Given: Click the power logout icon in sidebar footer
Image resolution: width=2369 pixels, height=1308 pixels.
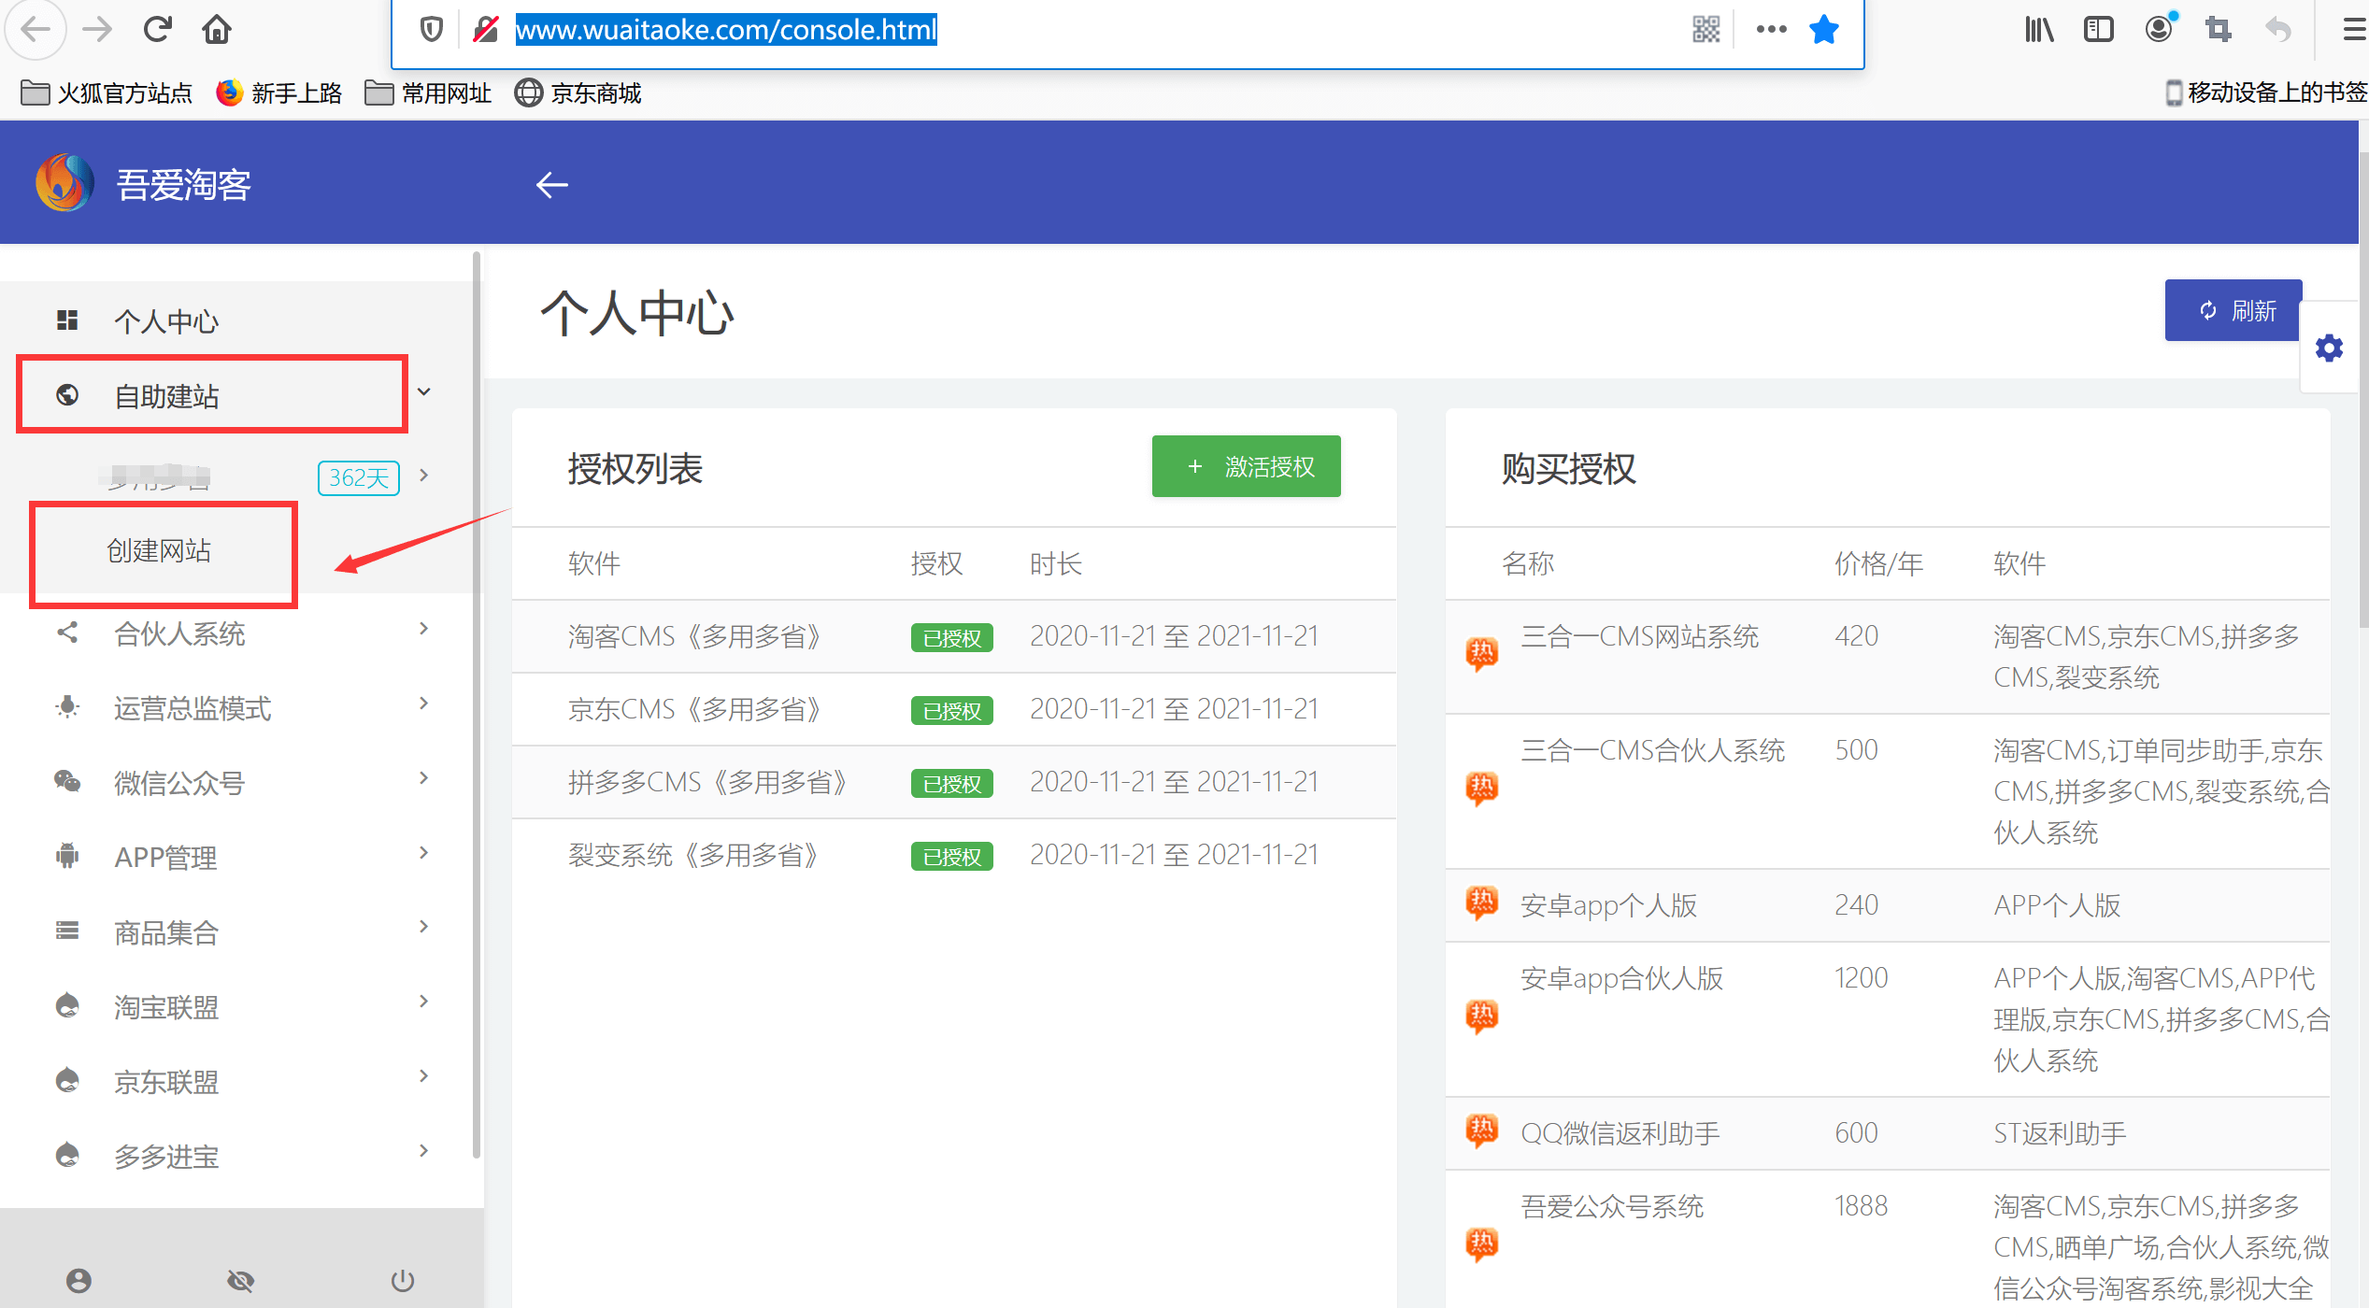Looking at the screenshot, I should coord(402,1280).
